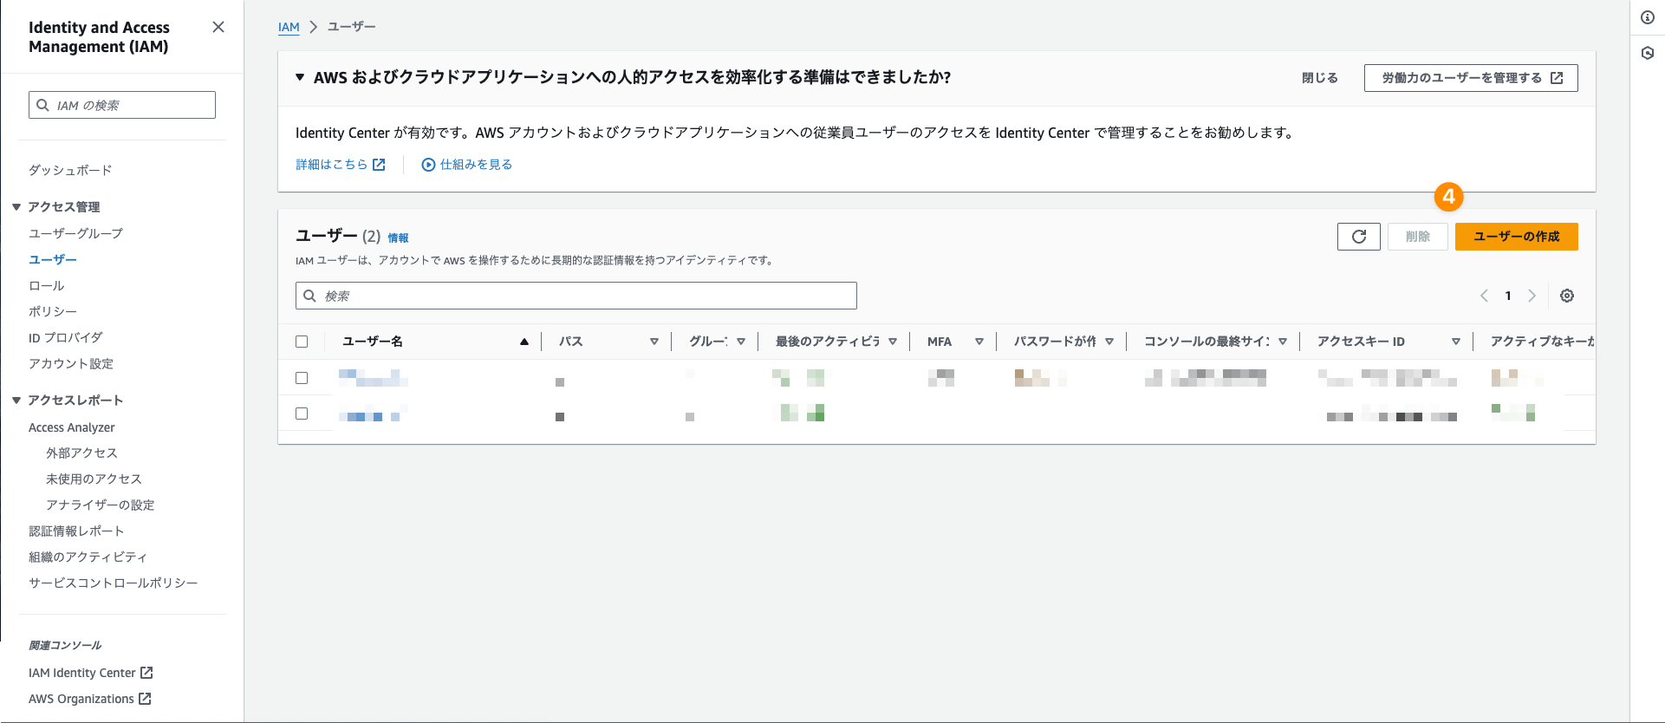This screenshot has height=723, width=1665.
Task: Open サービスコントロールポリシー in sidebar
Action: [114, 583]
